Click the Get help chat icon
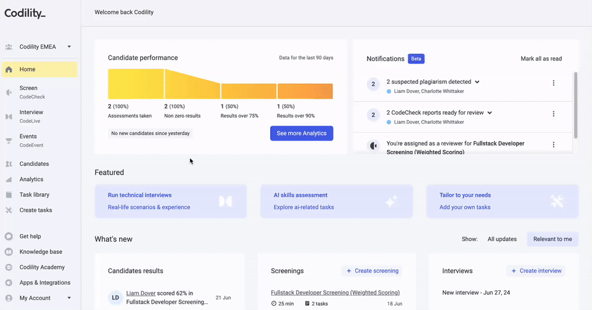Screen dimensions: 592x310 click(9, 237)
